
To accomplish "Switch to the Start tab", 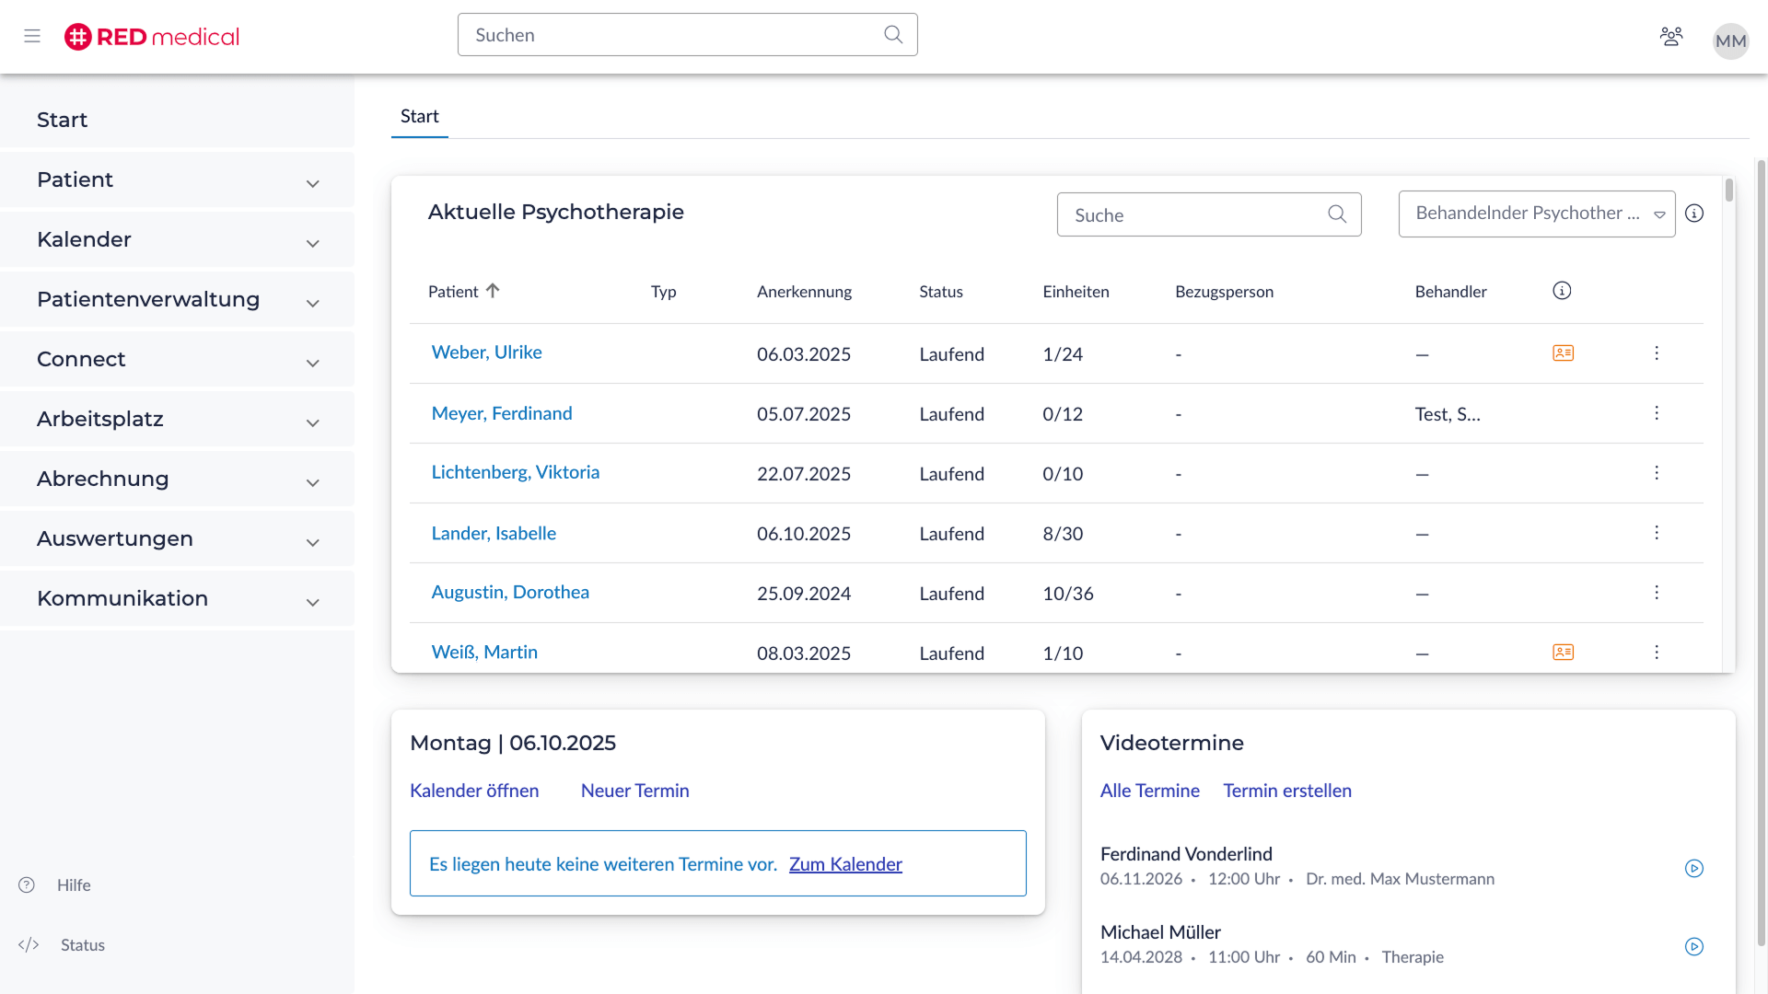I will [420, 116].
